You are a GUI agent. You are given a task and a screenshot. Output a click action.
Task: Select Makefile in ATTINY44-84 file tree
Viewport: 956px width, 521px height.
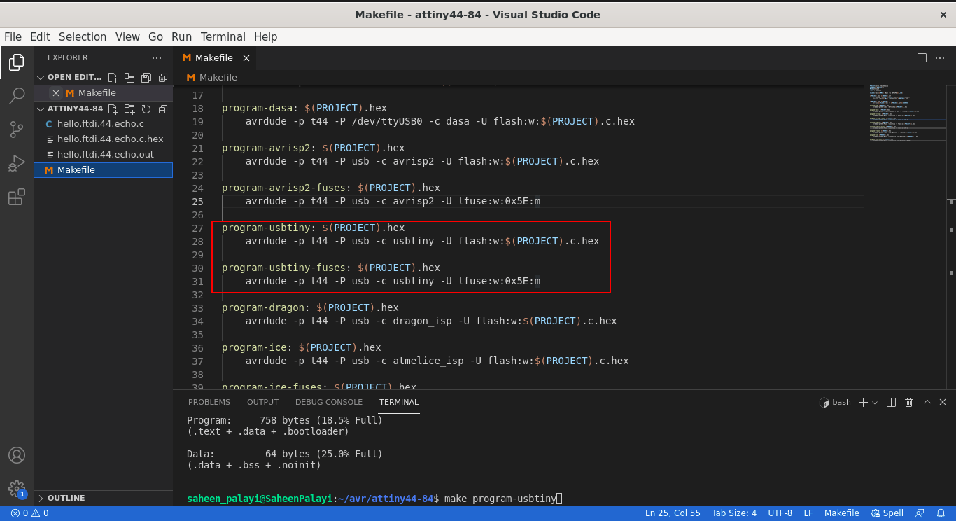tap(103, 170)
